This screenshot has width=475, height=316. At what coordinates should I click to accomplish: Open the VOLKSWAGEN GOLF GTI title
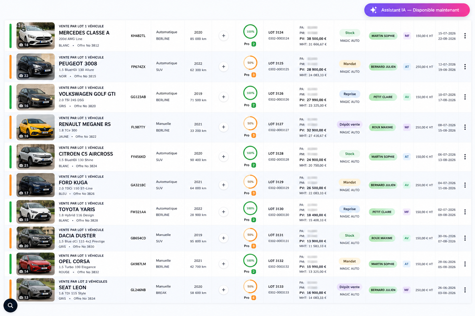coord(87,94)
